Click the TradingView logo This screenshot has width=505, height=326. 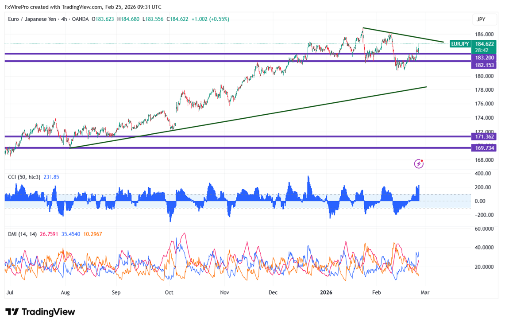coord(40,312)
